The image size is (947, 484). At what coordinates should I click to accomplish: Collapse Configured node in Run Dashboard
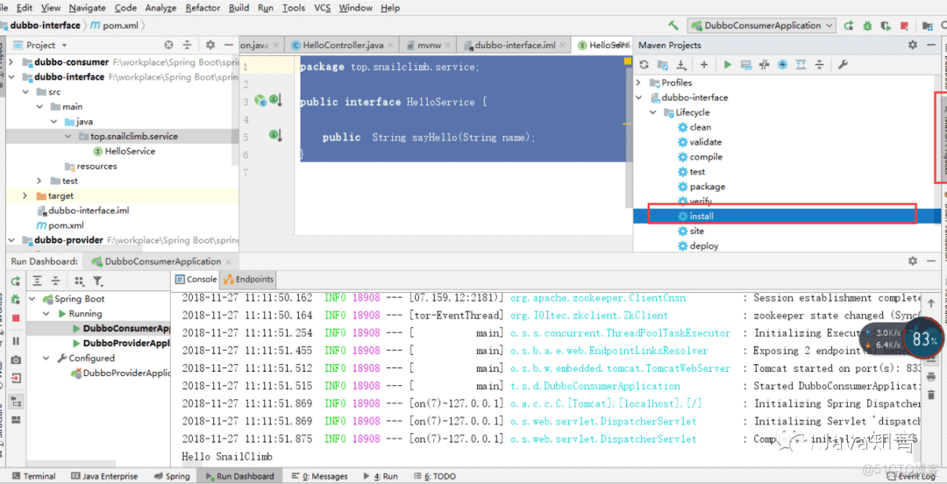point(46,358)
